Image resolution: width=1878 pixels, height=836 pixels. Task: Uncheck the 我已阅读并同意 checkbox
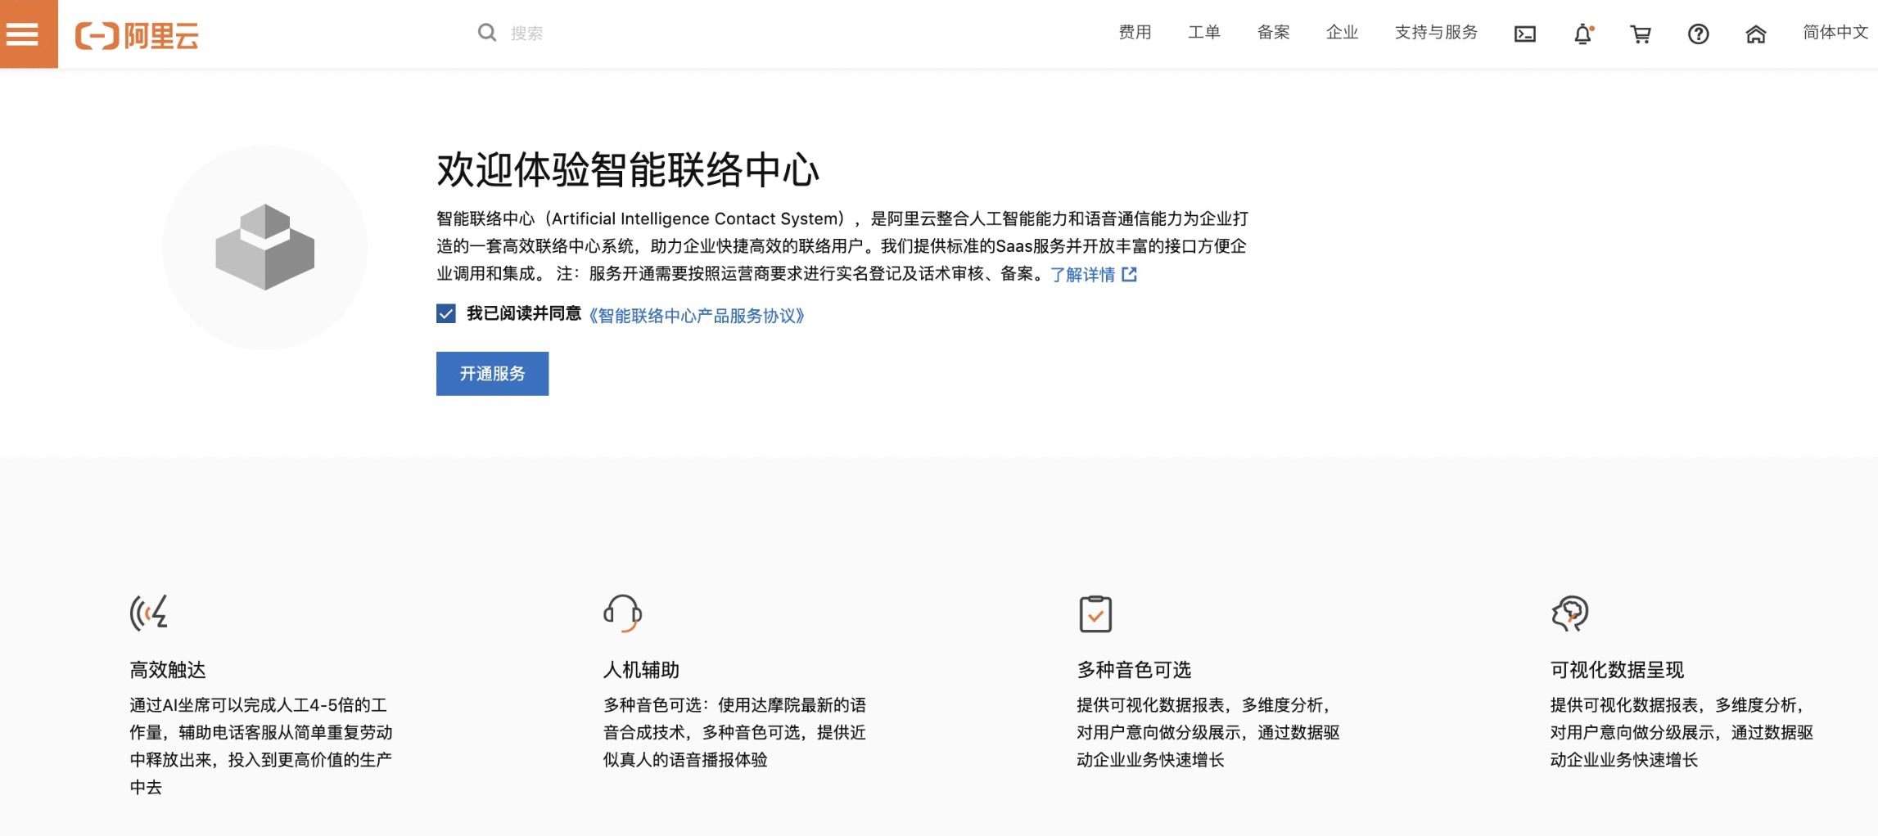coord(445,313)
